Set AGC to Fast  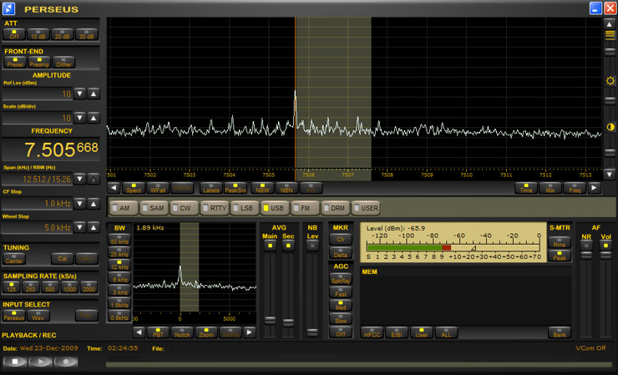[x=341, y=292]
